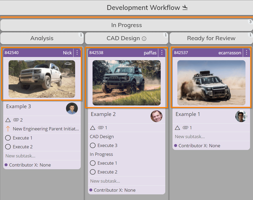The width and height of the screenshot is (253, 200).
Task: Open the New Engineering Parent Initiative link
Action: pyautogui.click(x=46, y=129)
